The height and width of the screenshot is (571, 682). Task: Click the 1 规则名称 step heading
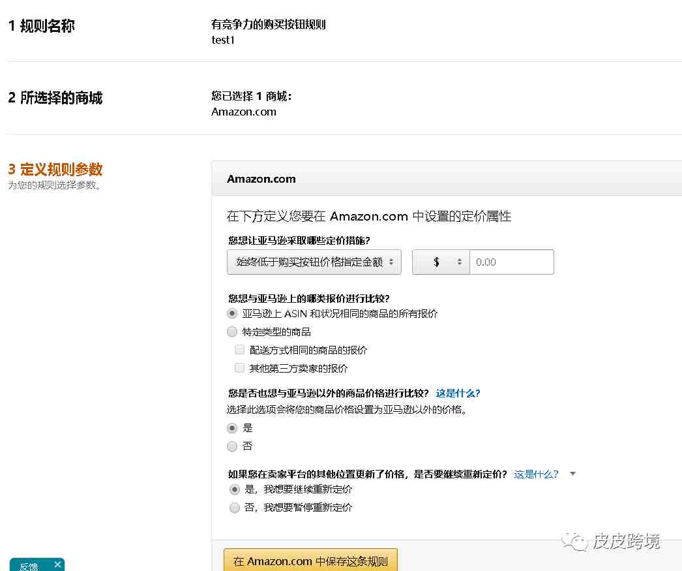coord(41,25)
